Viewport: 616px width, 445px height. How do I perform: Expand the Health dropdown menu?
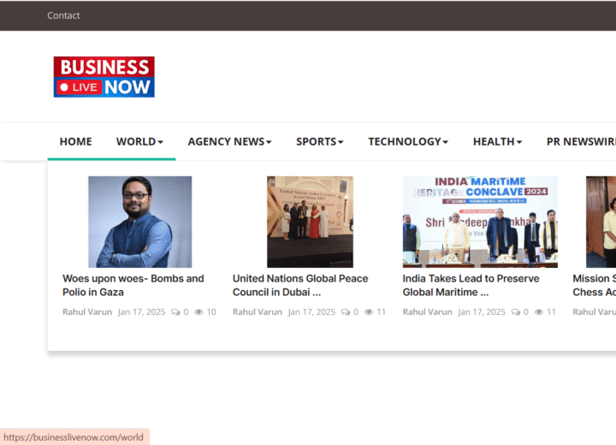pos(497,142)
